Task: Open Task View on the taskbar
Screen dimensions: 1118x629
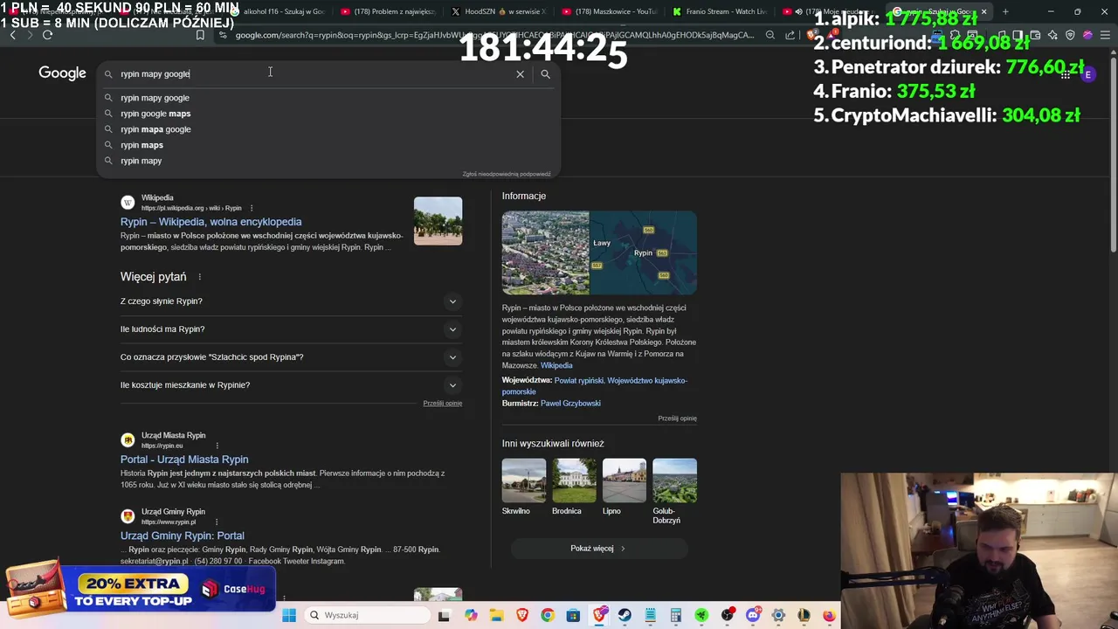Action: click(444, 615)
